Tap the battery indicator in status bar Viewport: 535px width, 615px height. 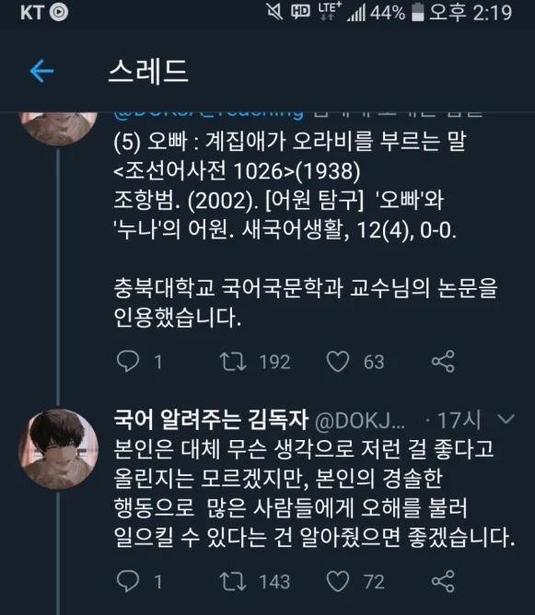coord(418,13)
